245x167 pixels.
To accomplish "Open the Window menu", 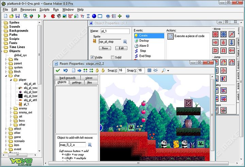I will point(68,10).
